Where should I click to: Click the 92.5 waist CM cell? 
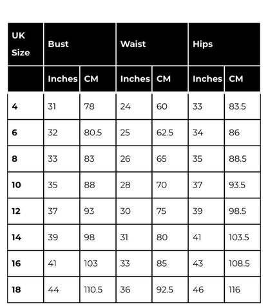(x=170, y=289)
